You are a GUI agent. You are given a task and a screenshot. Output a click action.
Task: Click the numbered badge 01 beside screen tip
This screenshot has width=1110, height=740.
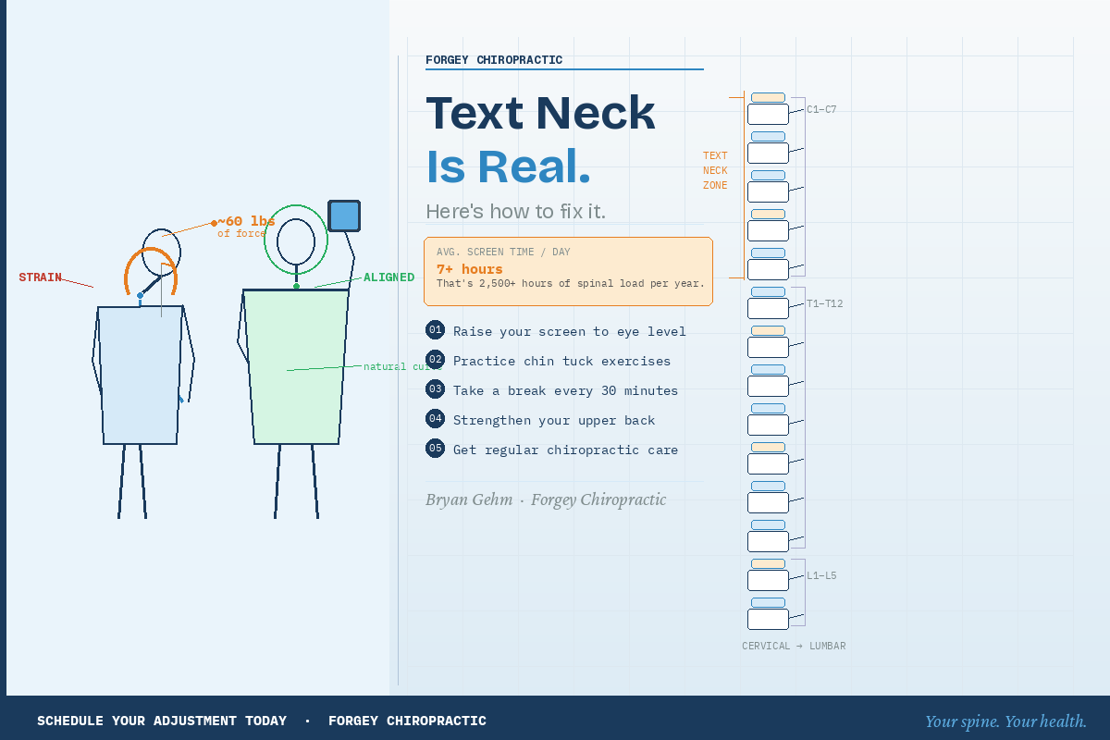click(x=435, y=329)
